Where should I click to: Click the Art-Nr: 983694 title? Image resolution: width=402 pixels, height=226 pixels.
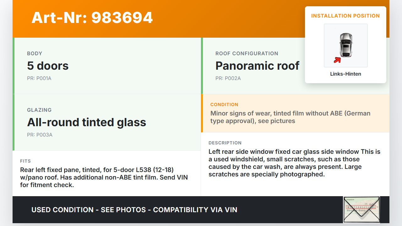[92, 18]
